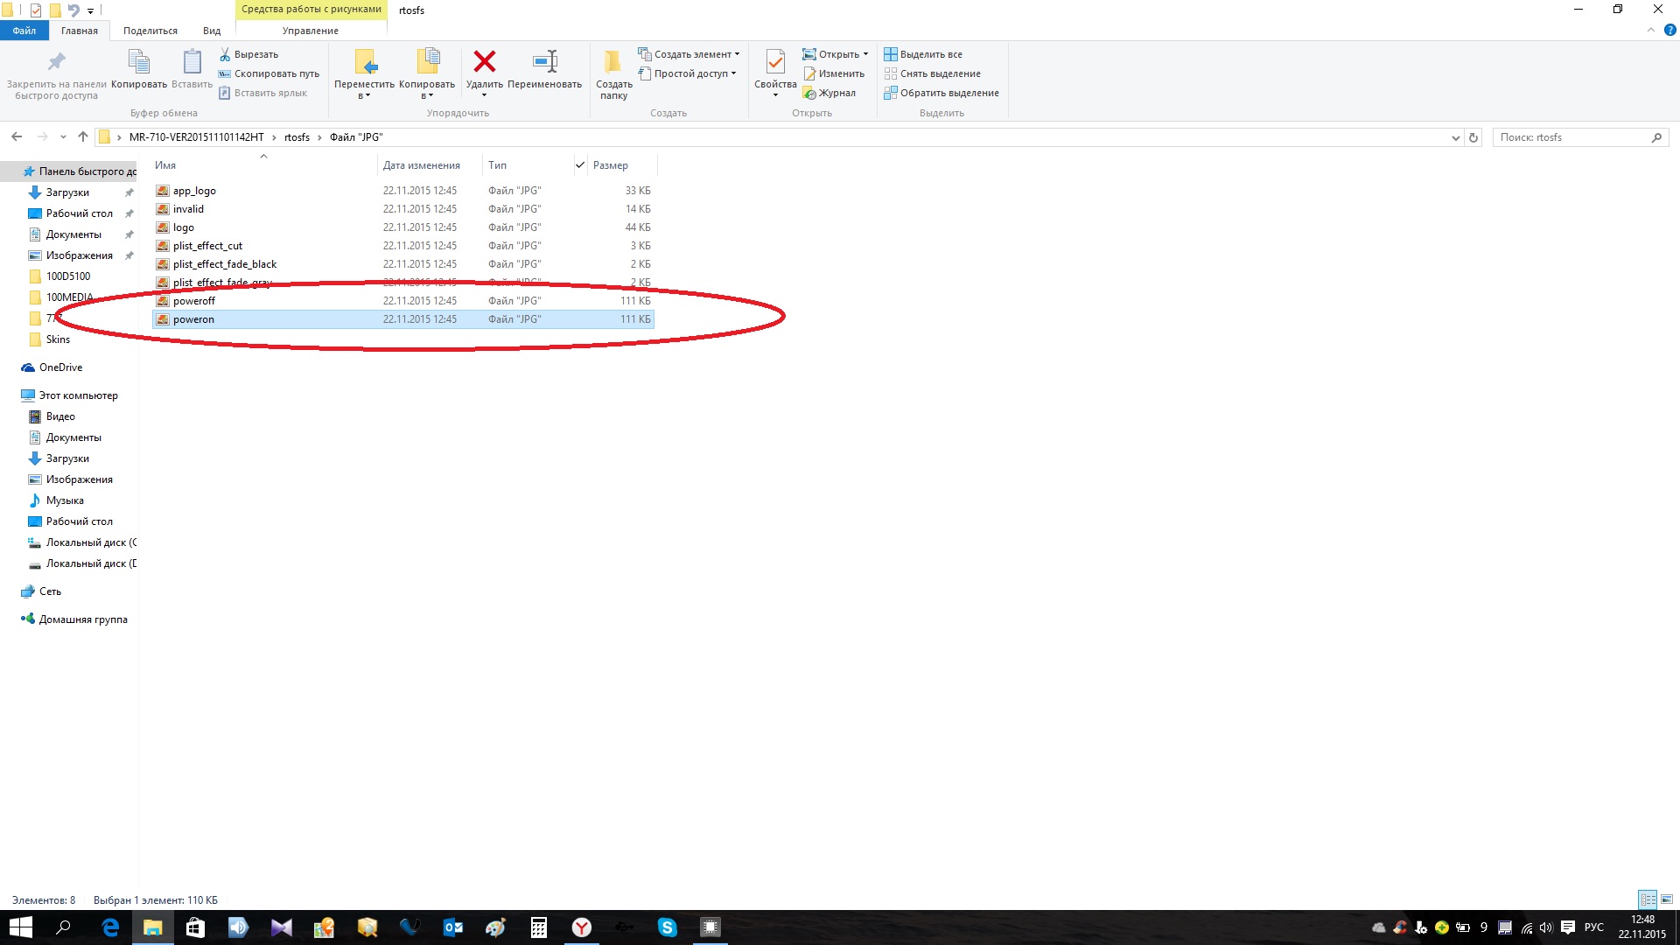Viewport: 1680px width, 945px height.
Task: Open Skype from the taskbar
Action: pos(667,927)
